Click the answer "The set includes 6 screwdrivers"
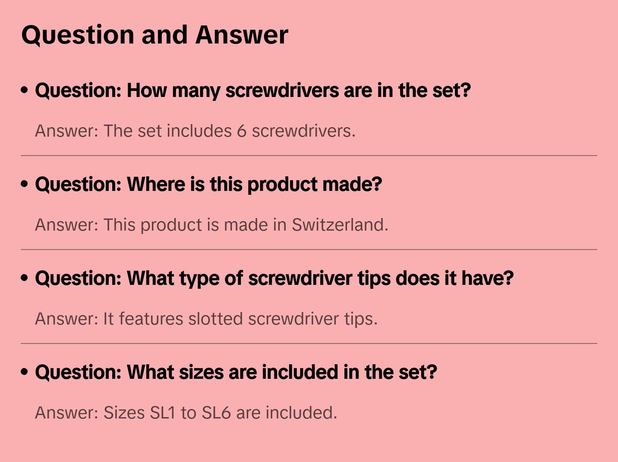Image resolution: width=618 pixels, height=462 pixels. 195,131
